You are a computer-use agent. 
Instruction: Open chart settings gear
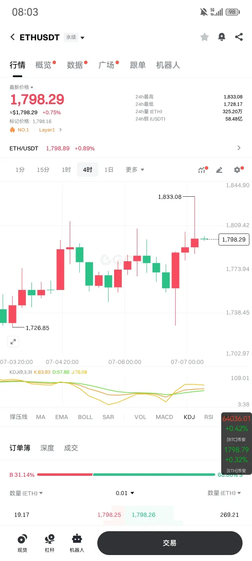point(238,170)
